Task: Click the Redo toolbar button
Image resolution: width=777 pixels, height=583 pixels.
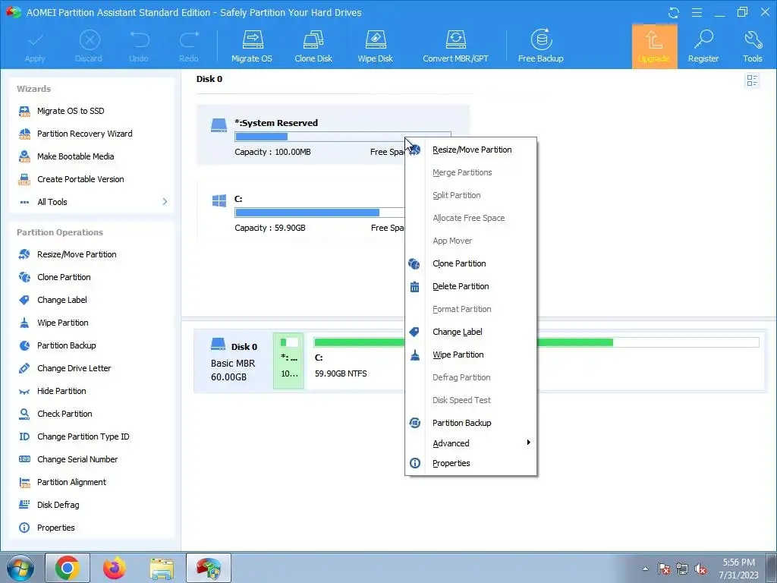Action: tap(189, 46)
